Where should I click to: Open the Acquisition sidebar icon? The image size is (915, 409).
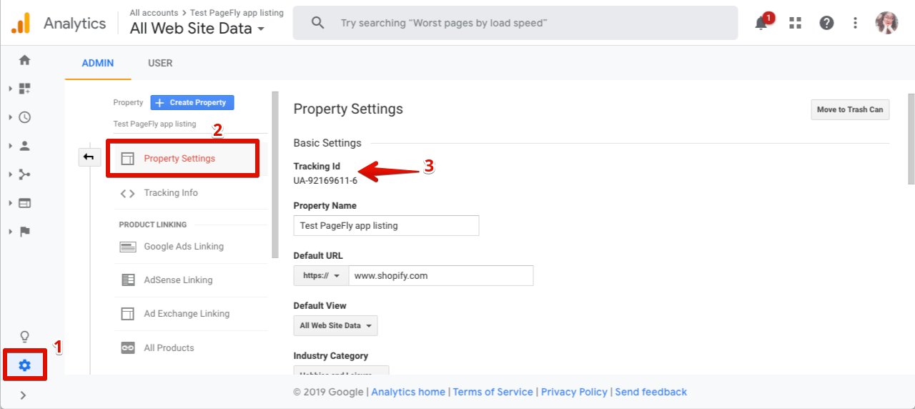pos(24,174)
